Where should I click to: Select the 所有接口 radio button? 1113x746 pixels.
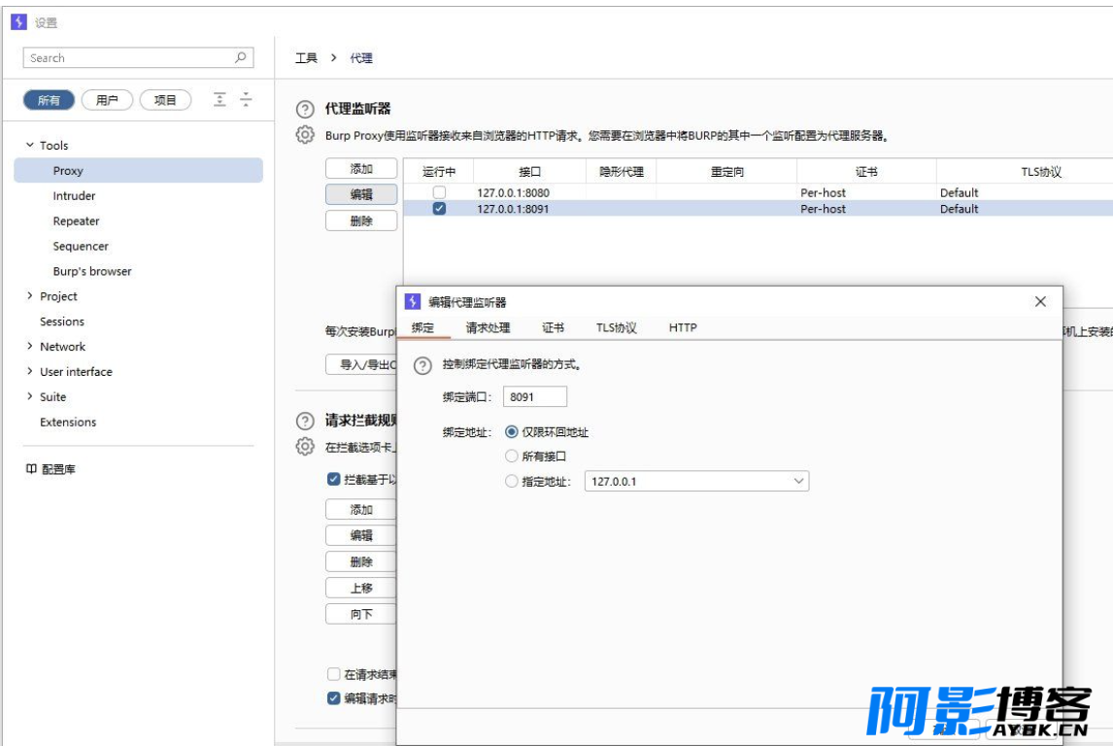pyautogui.click(x=512, y=457)
